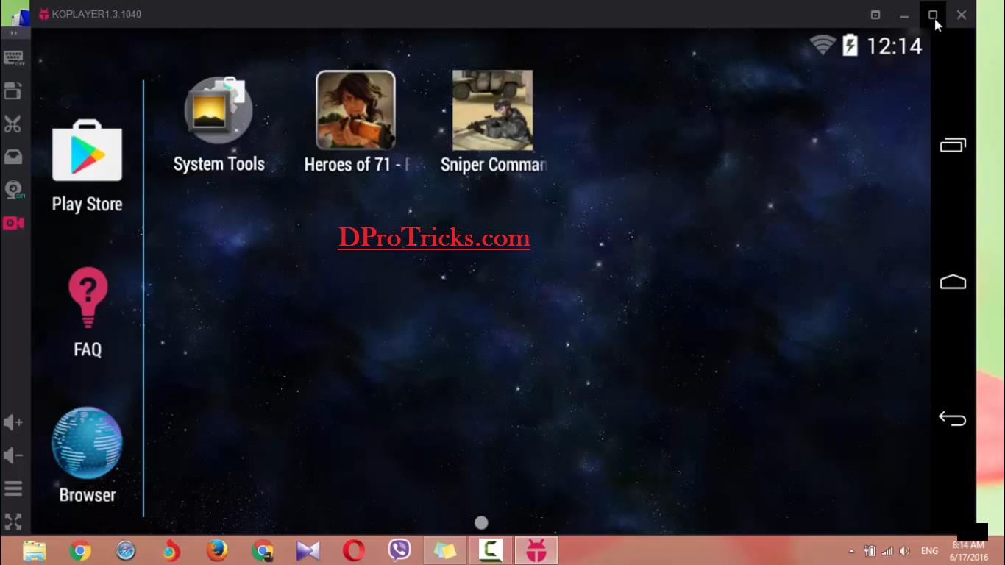Open the hamburger menu in sidebar

[13, 488]
